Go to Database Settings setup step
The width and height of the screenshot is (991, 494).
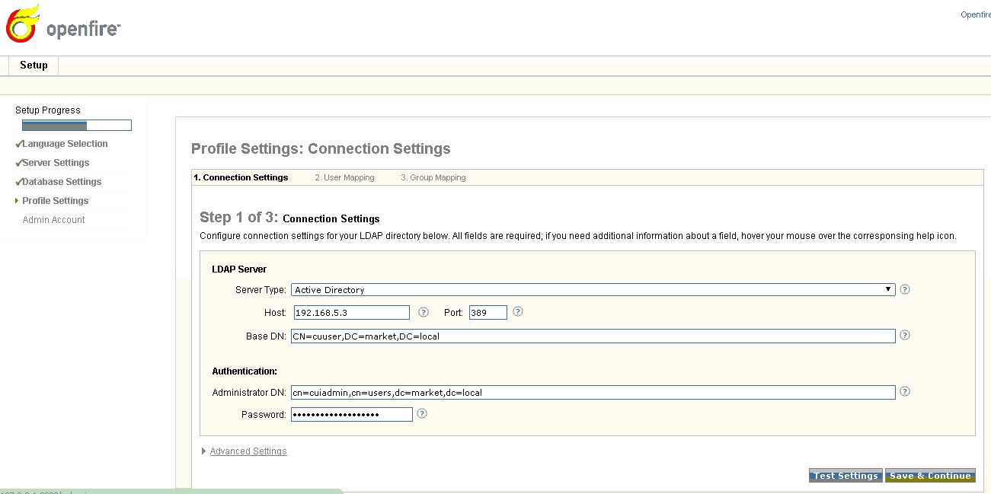point(62,182)
